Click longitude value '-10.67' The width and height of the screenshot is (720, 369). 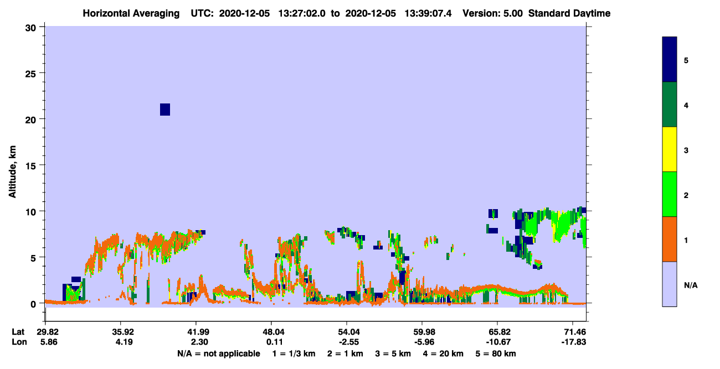tap(497, 342)
